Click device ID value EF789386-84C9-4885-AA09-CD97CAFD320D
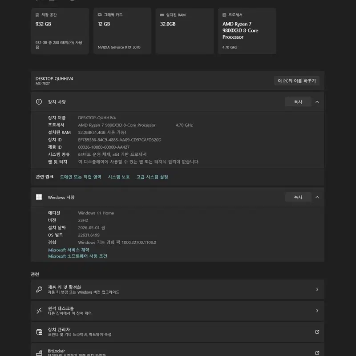Image resolution: width=356 pixels, height=356 pixels. [120, 140]
